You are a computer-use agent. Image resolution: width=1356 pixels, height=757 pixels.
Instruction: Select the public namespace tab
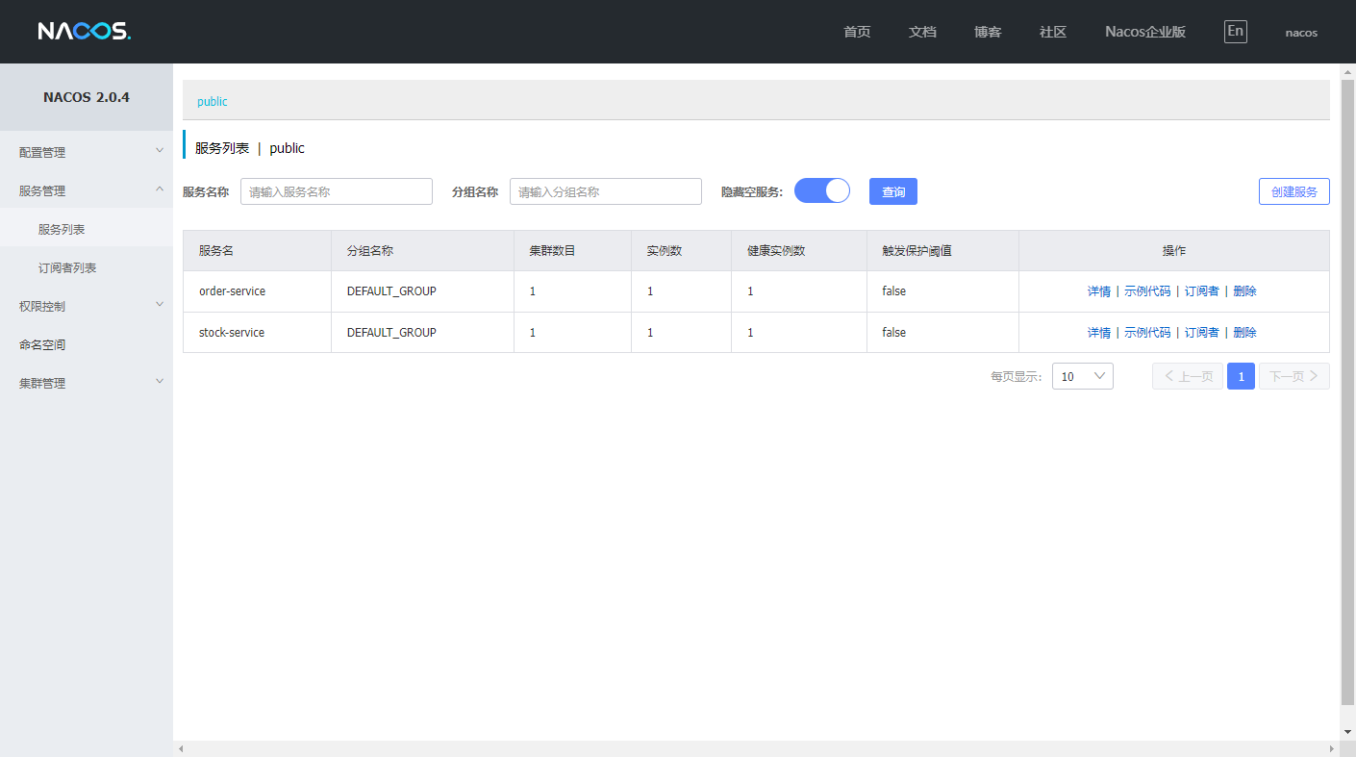click(213, 101)
